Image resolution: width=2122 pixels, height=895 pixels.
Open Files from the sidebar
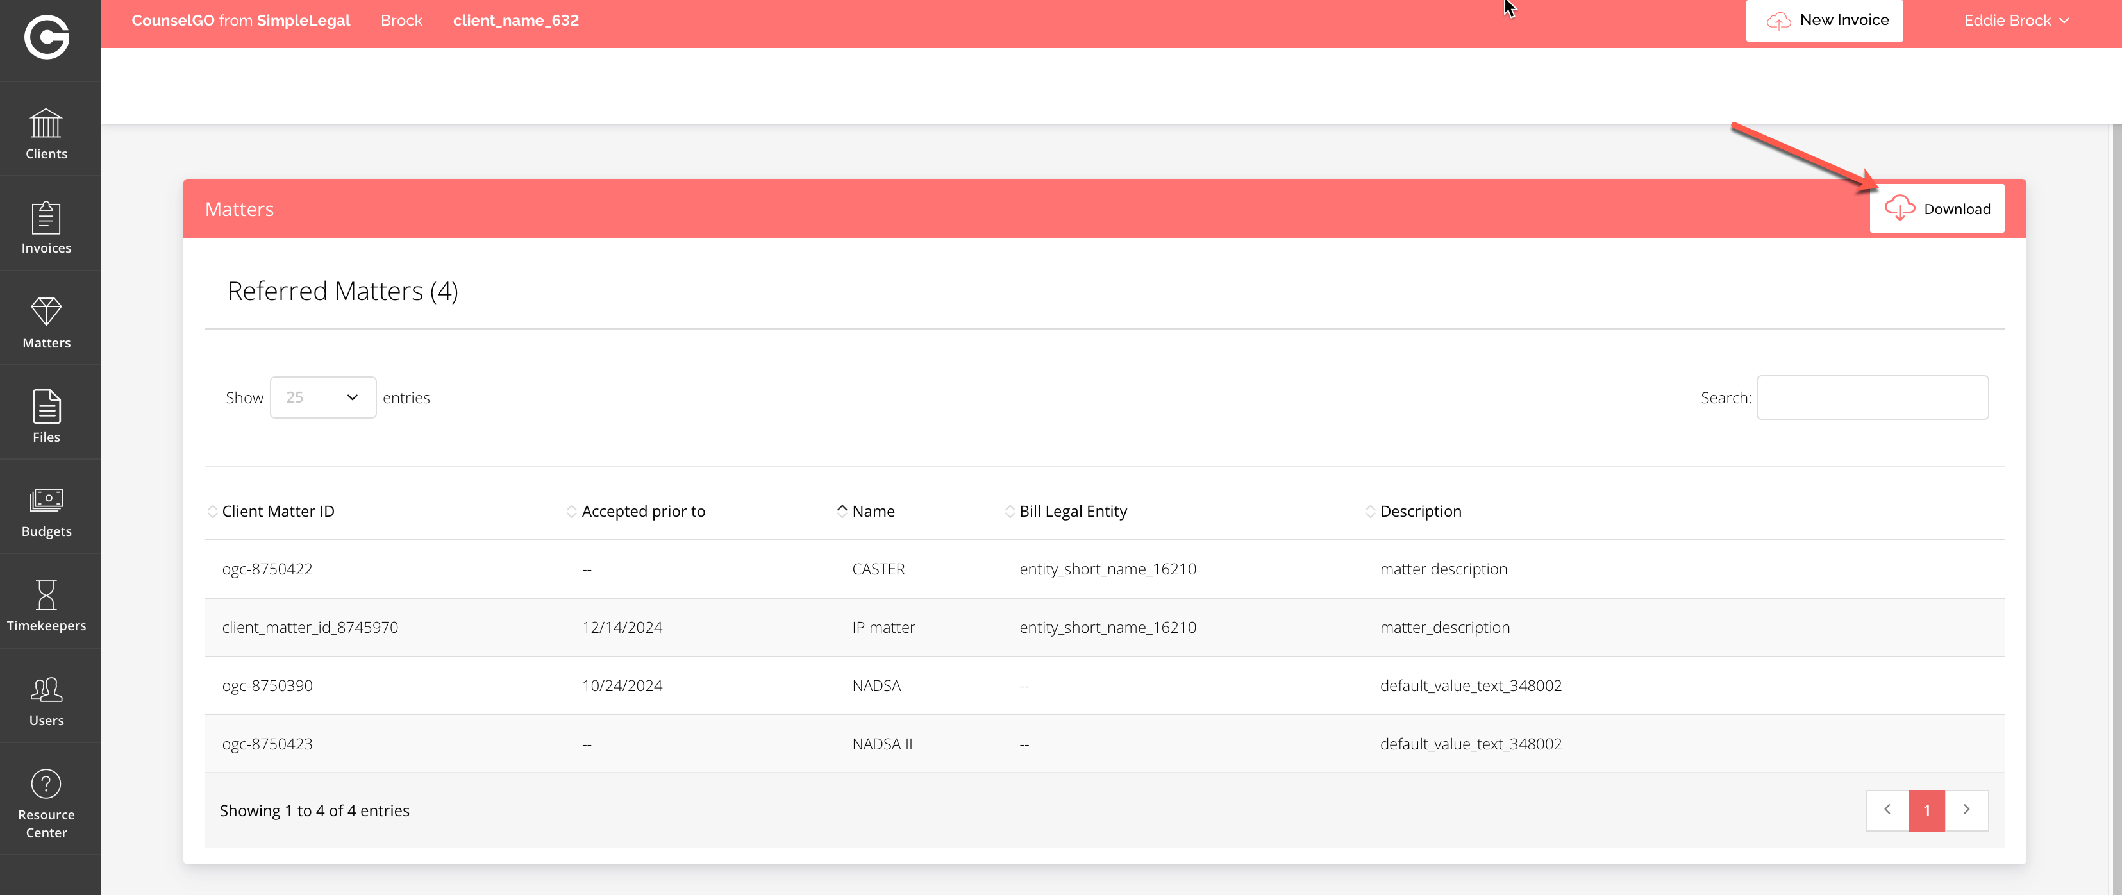pyautogui.click(x=46, y=416)
